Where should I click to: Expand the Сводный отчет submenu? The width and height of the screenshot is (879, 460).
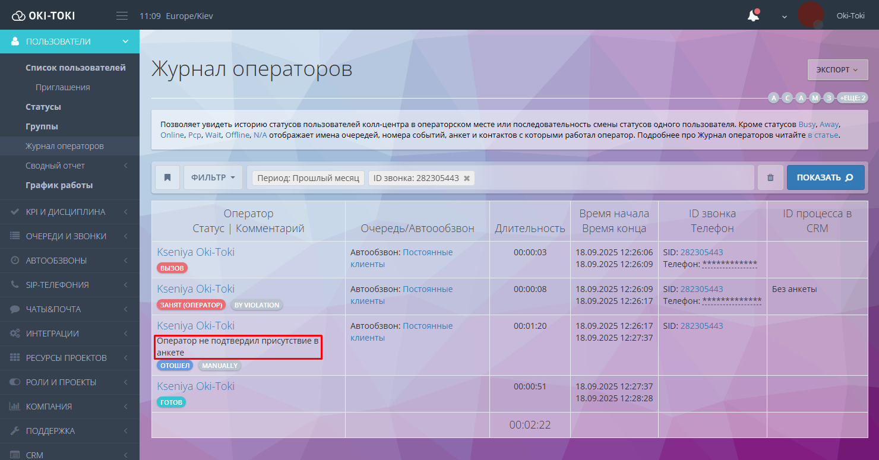coord(55,166)
